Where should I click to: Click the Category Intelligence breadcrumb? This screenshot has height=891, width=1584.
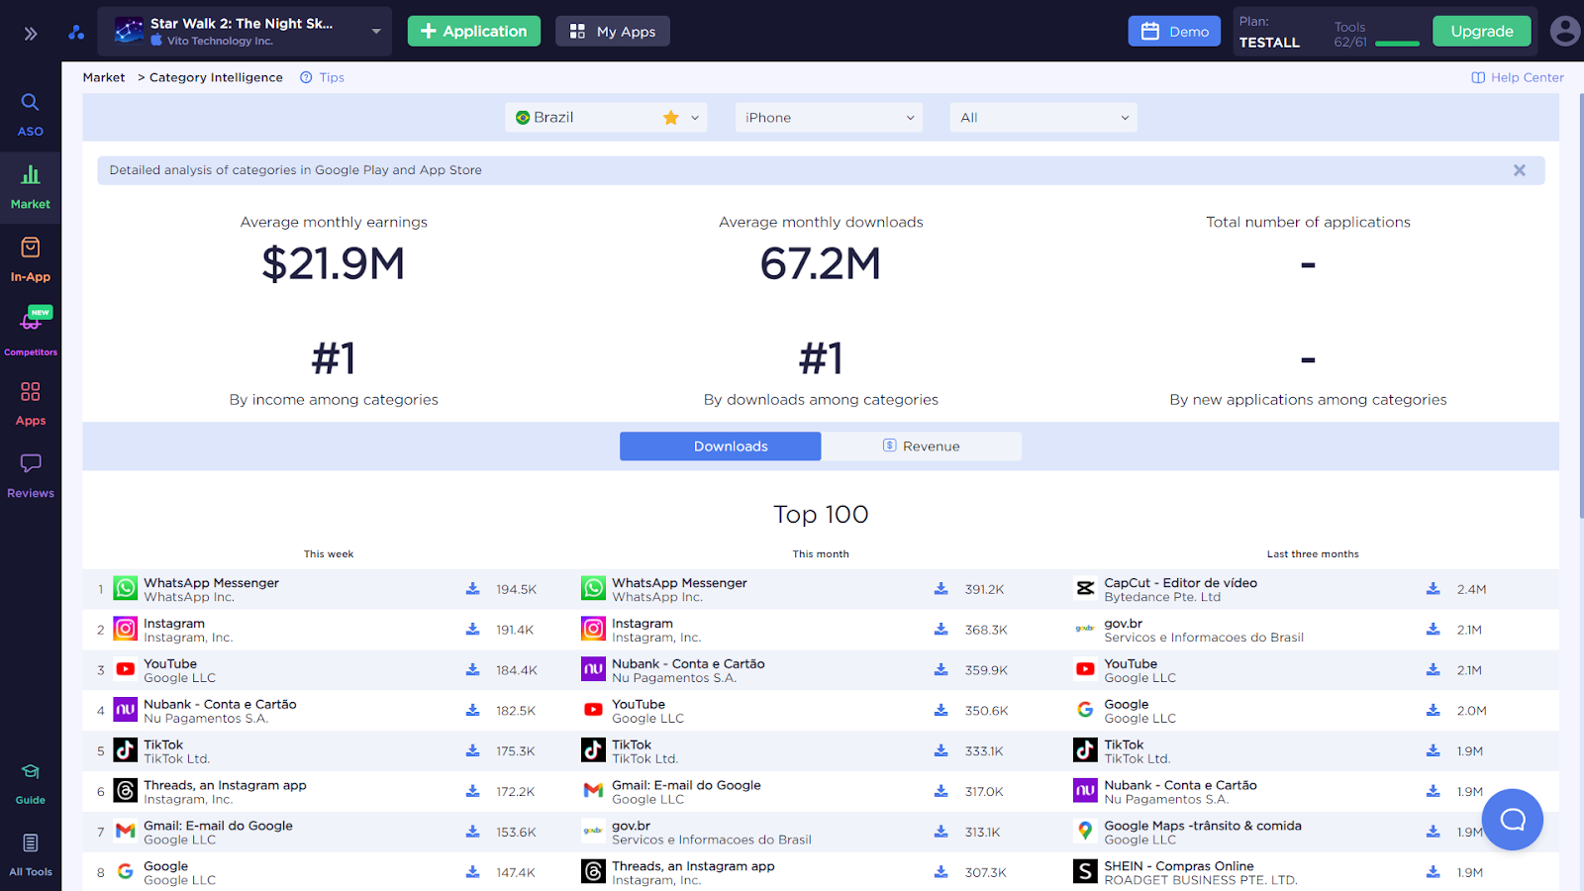pyautogui.click(x=216, y=78)
